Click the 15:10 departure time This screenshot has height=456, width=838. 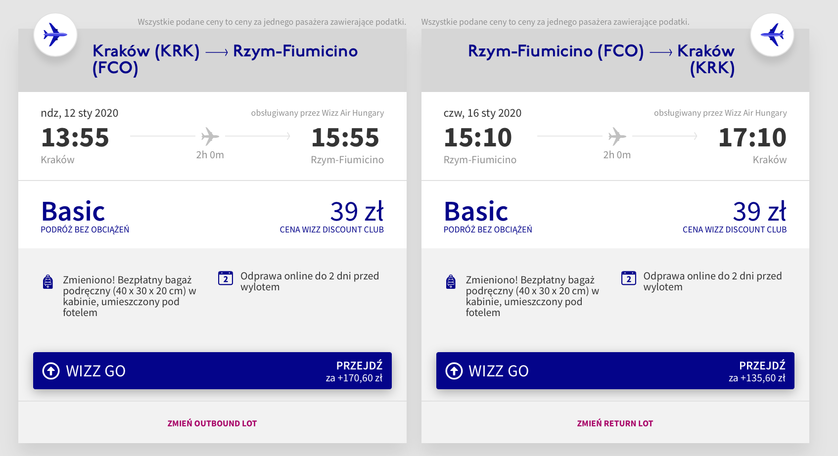[478, 137]
